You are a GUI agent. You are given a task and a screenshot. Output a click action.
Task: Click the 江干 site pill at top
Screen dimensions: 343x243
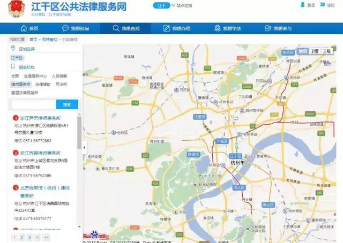coord(161,5)
